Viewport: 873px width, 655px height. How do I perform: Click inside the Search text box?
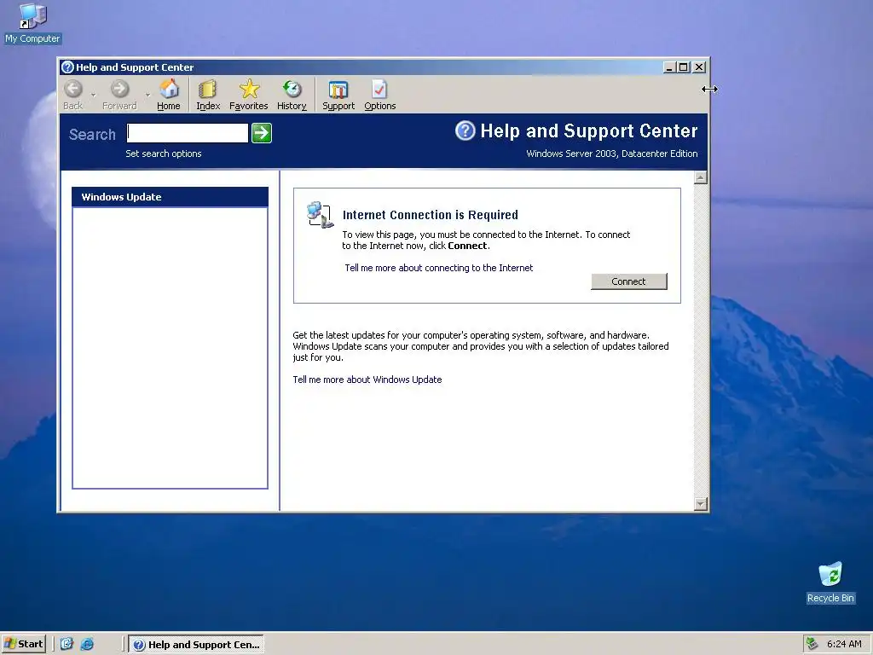click(188, 133)
